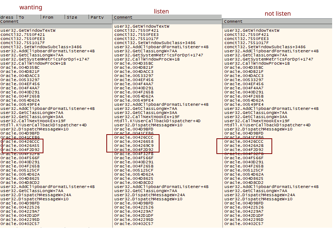Select Oracle.004F4AA7 in 'wanting' panel
Viewport: 334px width, 228px height.
pyautogui.click(x=20, y=88)
